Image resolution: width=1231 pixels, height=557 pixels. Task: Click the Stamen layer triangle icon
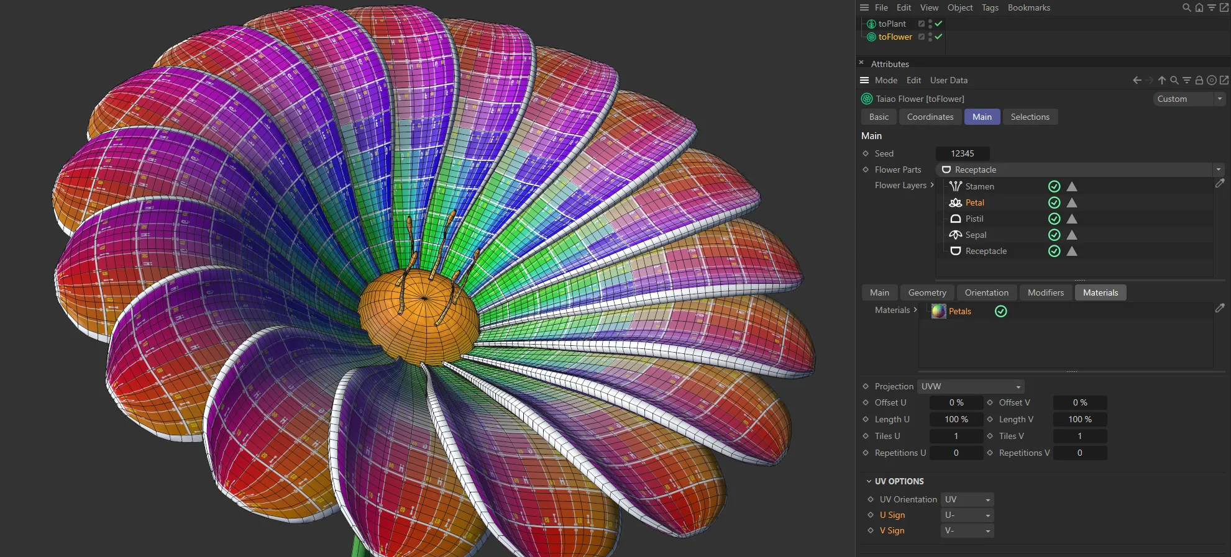point(1072,186)
